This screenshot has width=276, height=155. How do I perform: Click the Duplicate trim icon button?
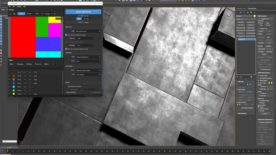pyautogui.click(x=20, y=64)
